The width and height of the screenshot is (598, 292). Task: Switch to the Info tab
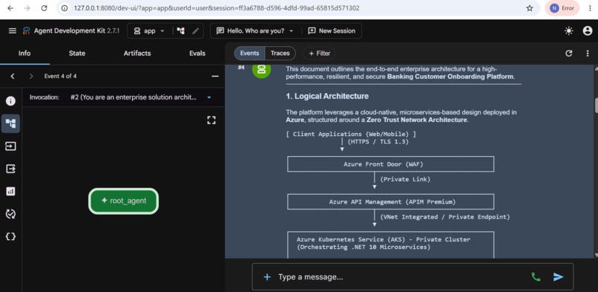coord(24,53)
